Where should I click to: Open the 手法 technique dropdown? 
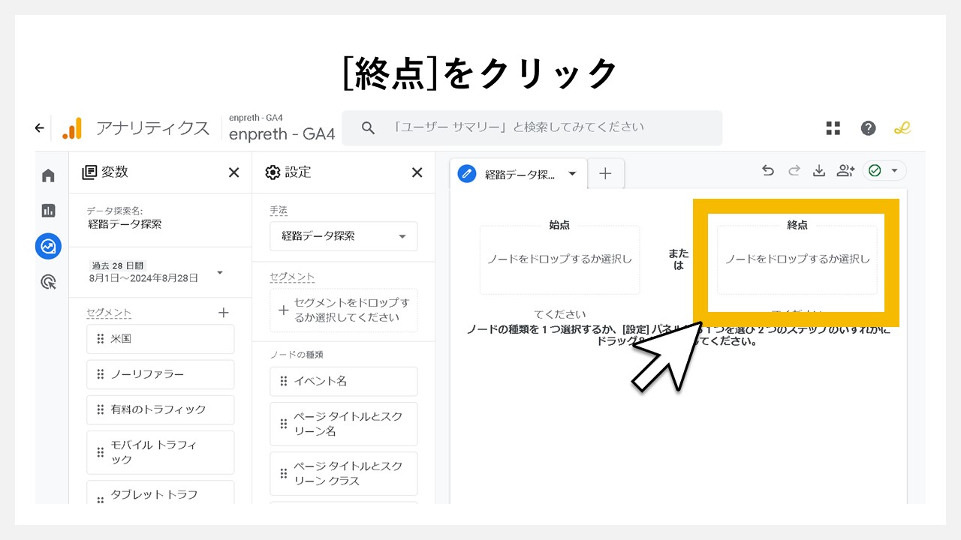(343, 236)
